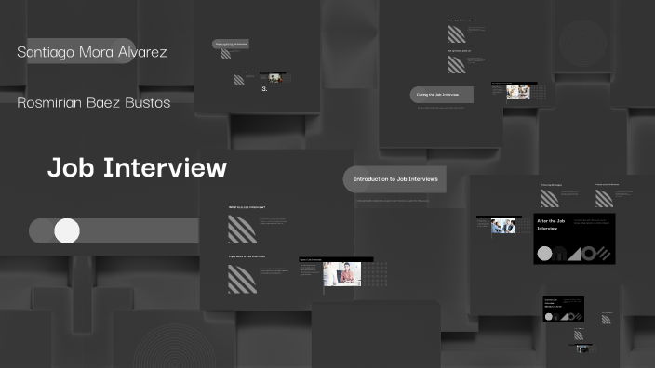Select right striped icon above 'After the Job Interview' card
The image size is (655, 368).
[604, 199]
